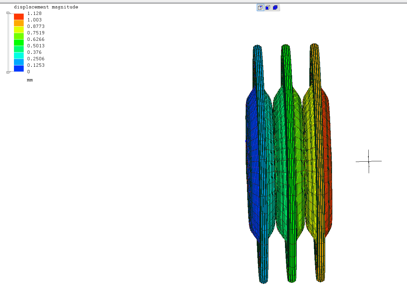Viewport: 407px width, 297px height.
Task: Click the 'mm' unit label under the legend
Action: [x=30, y=80]
